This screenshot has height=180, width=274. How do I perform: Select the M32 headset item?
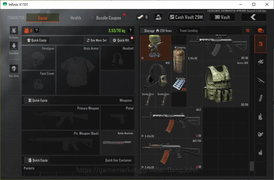156,76
